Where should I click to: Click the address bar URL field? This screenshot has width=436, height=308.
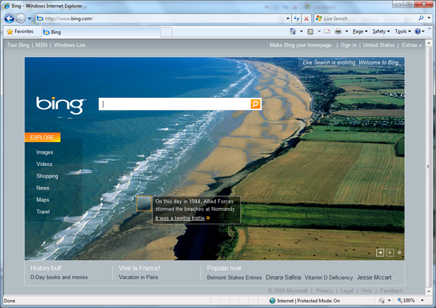[159, 18]
